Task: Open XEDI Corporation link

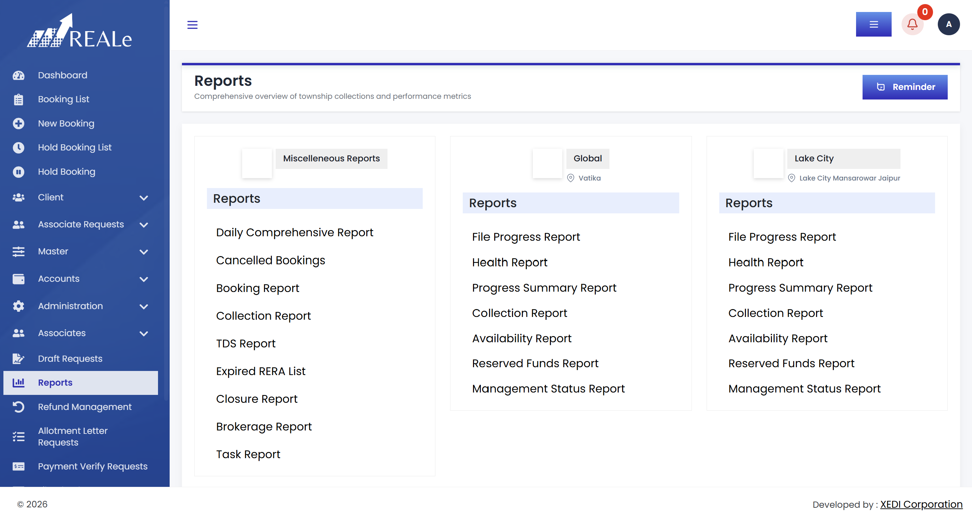Action: pos(921,505)
